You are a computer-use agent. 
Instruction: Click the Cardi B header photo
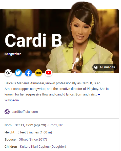59,41
